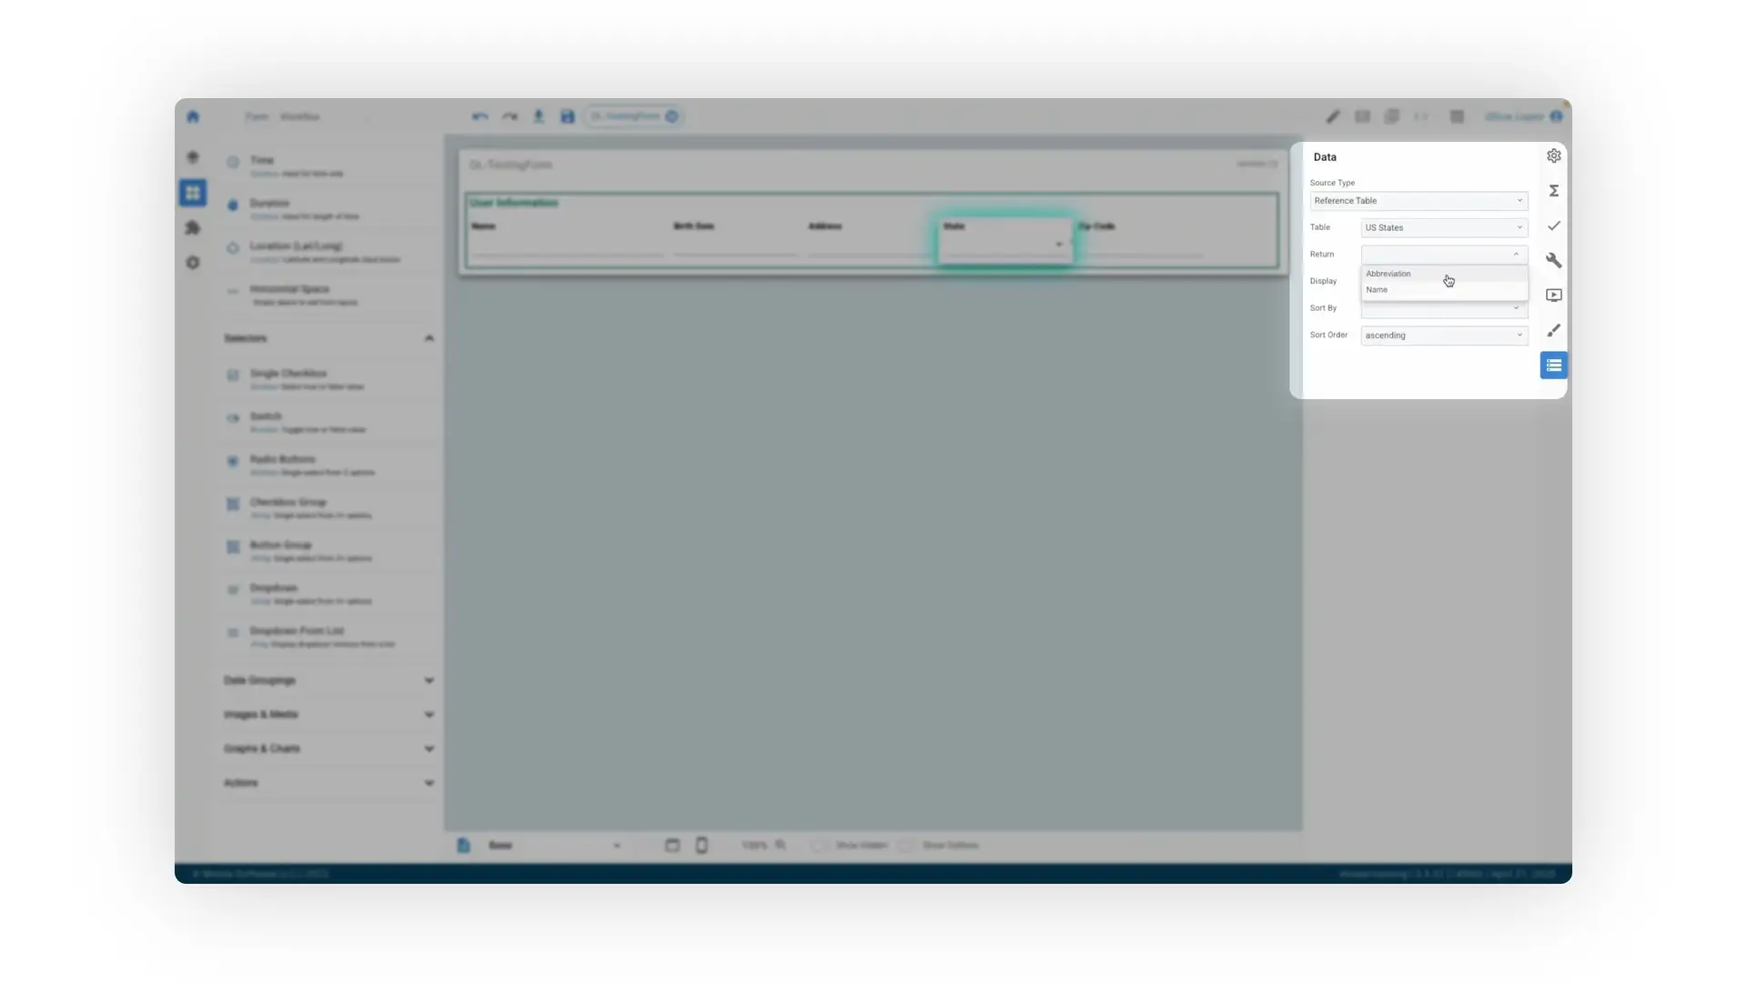Enable the Show Outlines toggle
Screen dimensions: 1747x982
[906, 845]
